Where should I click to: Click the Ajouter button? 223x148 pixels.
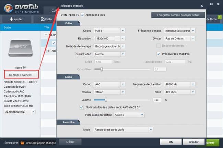pos(16,19)
